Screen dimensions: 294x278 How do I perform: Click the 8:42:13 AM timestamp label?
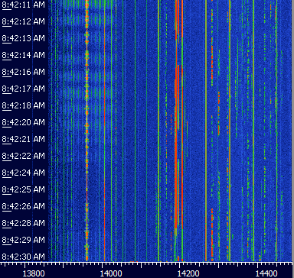coord(24,38)
